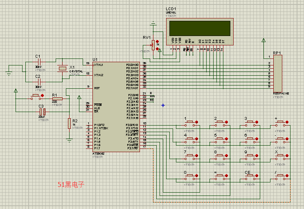Select capacitor C1
This screenshot has height=209, width=304.
click(40, 62)
